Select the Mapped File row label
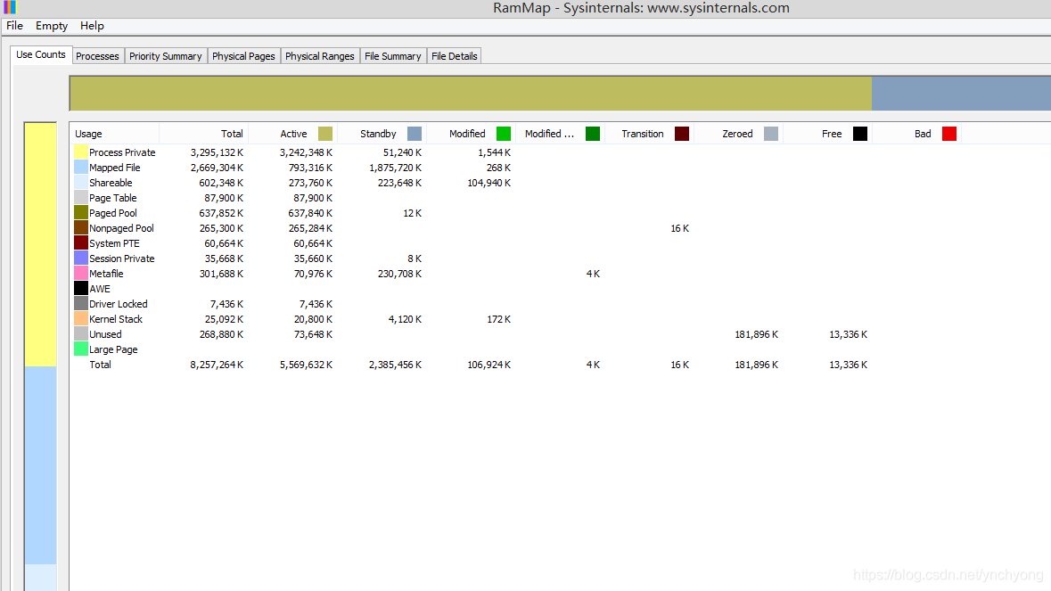The width and height of the screenshot is (1051, 591). click(x=115, y=168)
